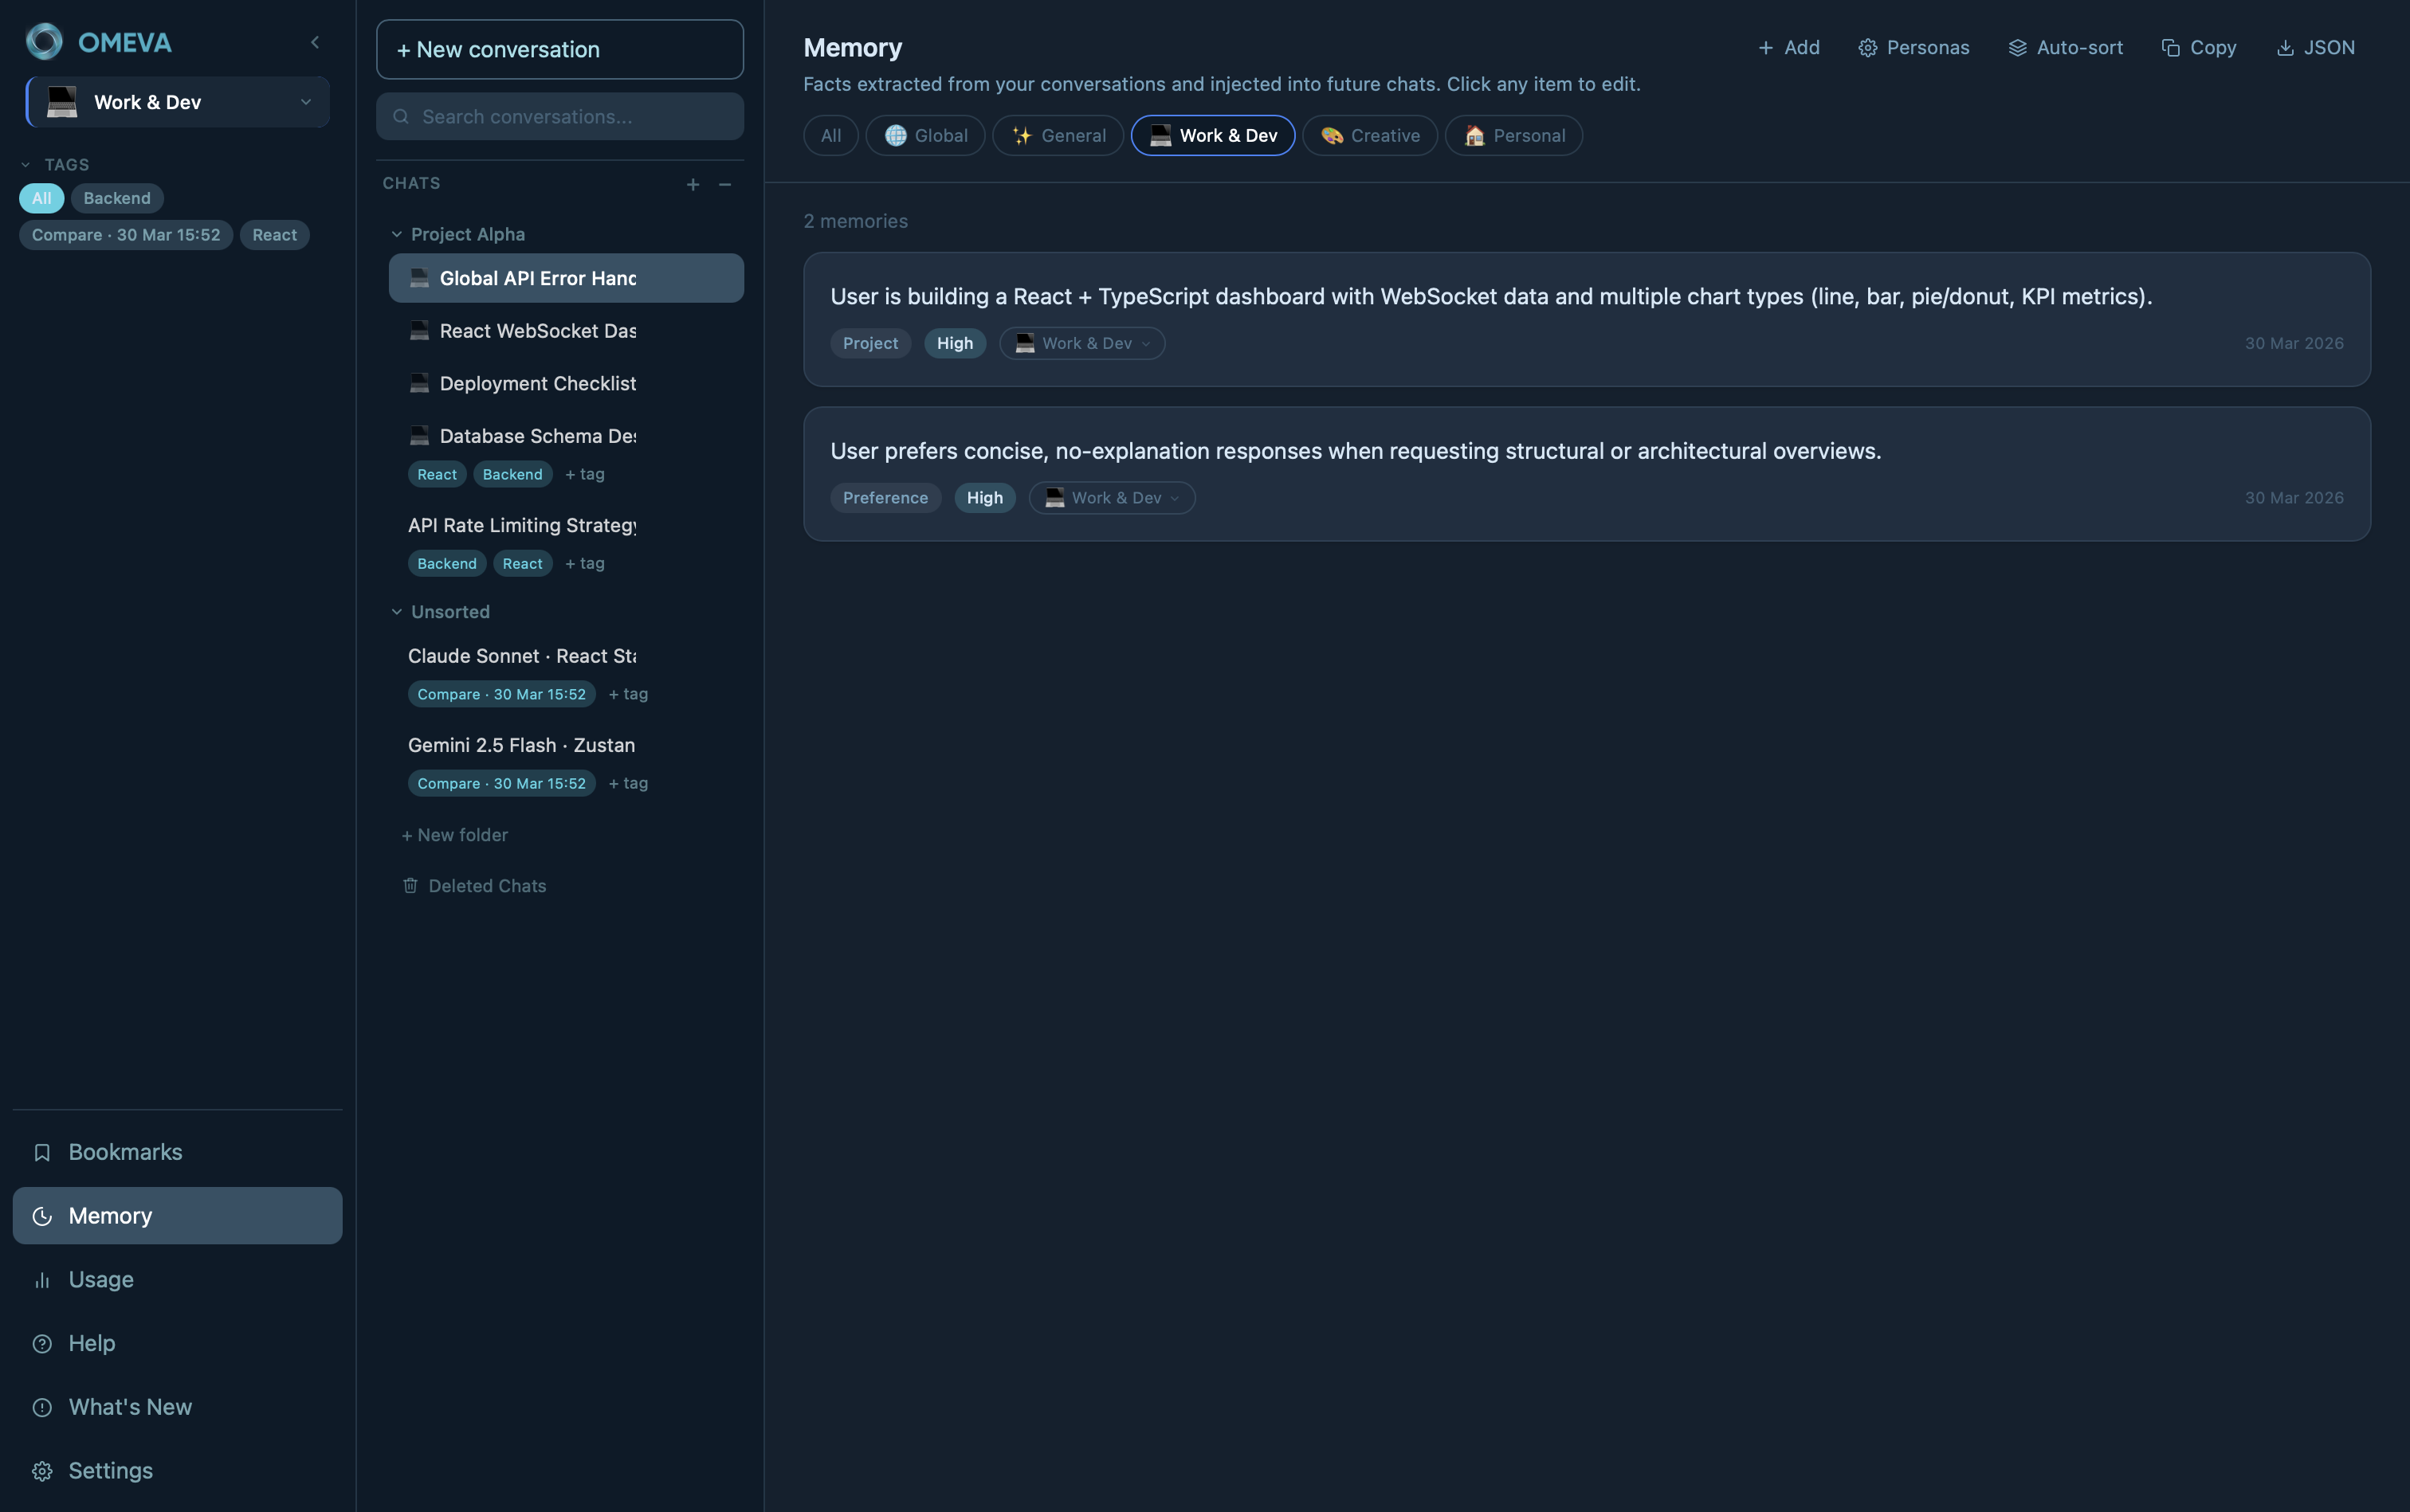This screenshot has height=1512, width=2410.
Task: Click the plus icon in the Chats header
Action: (x=693, y=184)
